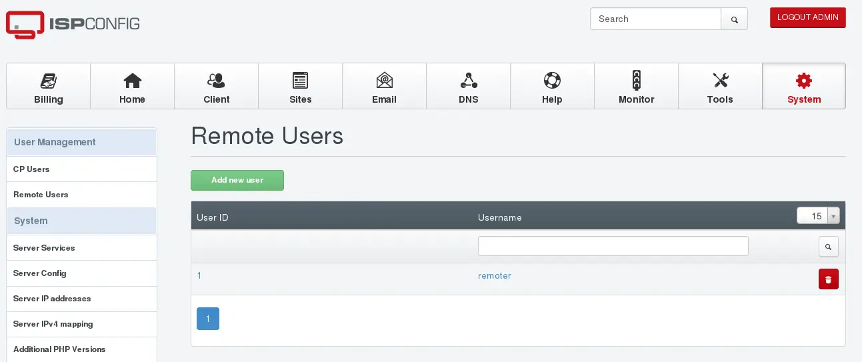This screenshot has height=362, width=862.
Task: Apply the username filter with search icon
Action: [828, 247]
